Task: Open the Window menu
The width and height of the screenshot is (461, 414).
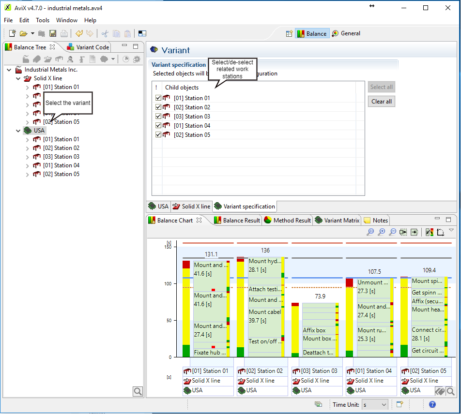Action: point(67,20)
